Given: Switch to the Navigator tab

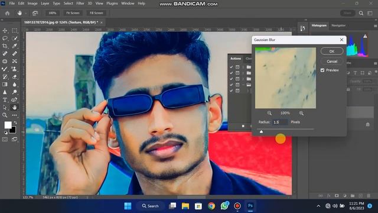Looking at the screenshot, I should 338,25.
